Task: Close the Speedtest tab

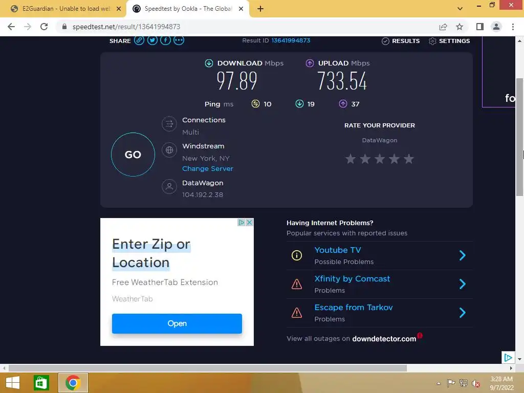Action: pyautogui.click(x=241, y=9)
